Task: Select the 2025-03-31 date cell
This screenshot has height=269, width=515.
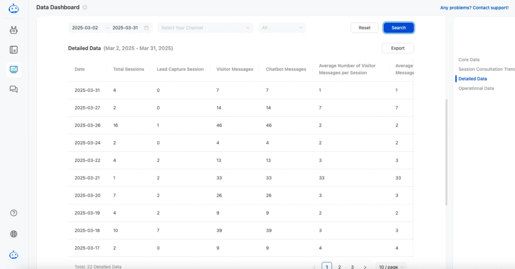Action: pyautogui.click(x=87, y=91)
